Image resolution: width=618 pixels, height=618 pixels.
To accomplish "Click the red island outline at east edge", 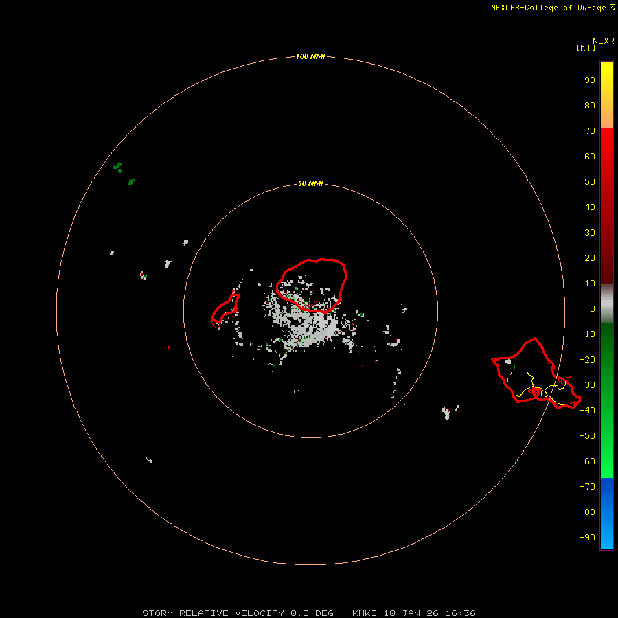I will [536, 374].
